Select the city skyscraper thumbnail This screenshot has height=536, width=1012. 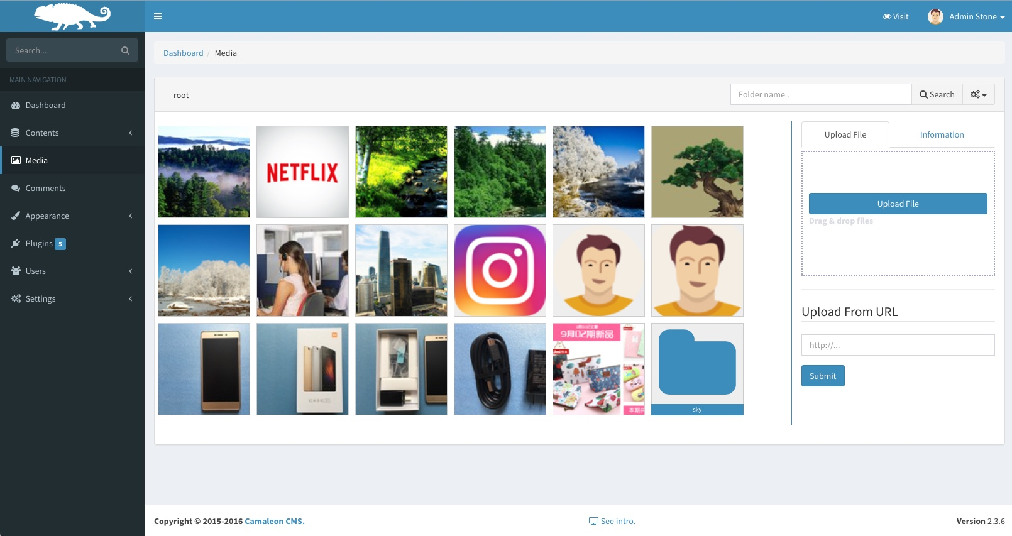(401, 270)
